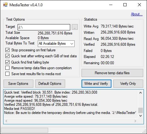Click the log scroll down arrow
The width and height of the screenshot is (147, 134).
point(140,116)
